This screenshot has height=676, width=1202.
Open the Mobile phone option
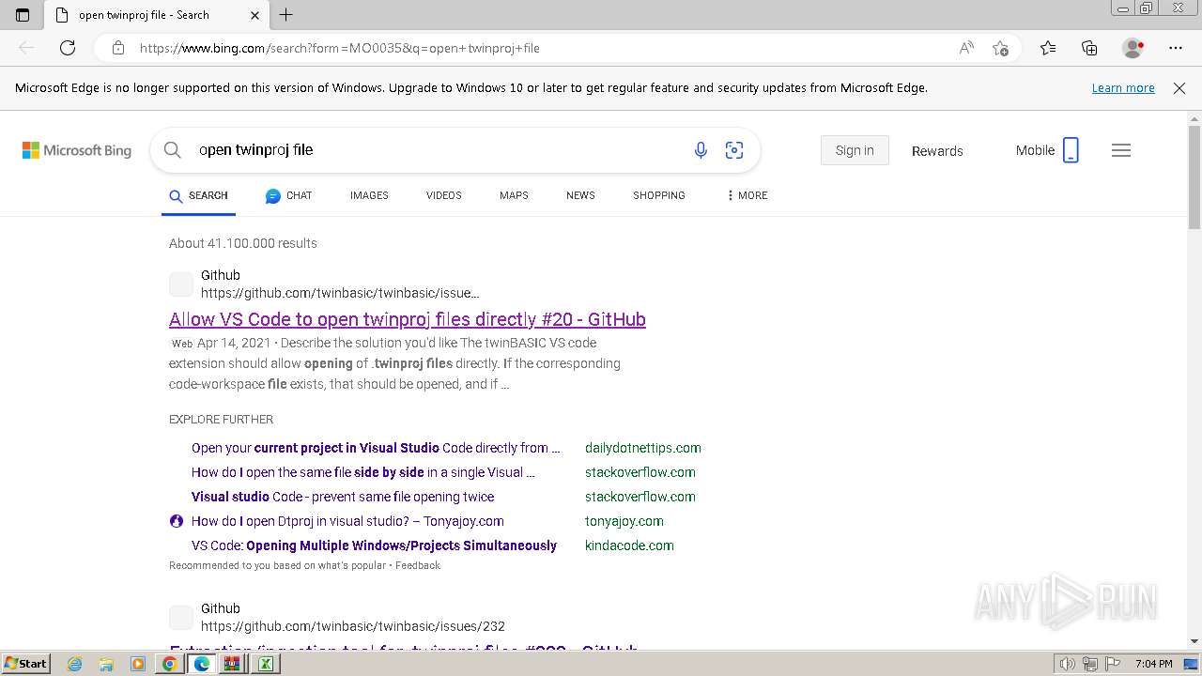[x=1047, y=150]
